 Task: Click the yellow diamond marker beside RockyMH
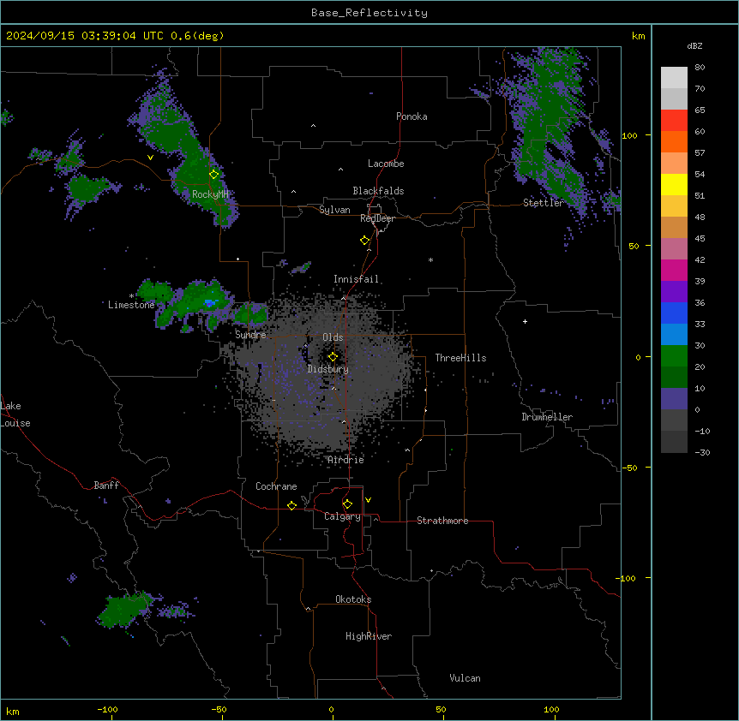pos(214,175)
